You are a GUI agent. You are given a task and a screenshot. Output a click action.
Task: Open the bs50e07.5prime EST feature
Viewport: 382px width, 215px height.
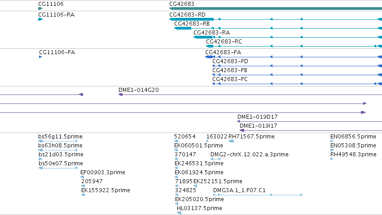61,163
